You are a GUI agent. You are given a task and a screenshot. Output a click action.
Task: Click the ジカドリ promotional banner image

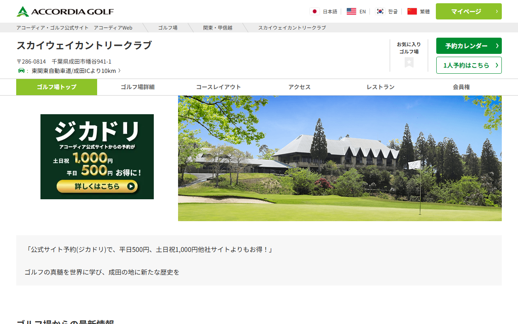point(97,157)
